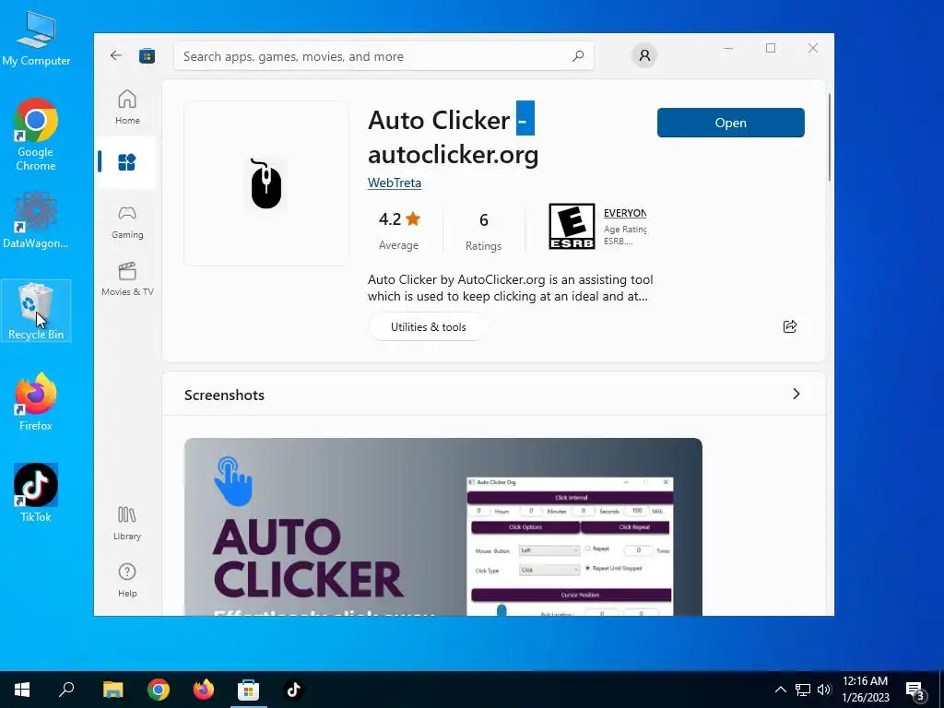Click the 6 Ratings count

coord(483,230)
